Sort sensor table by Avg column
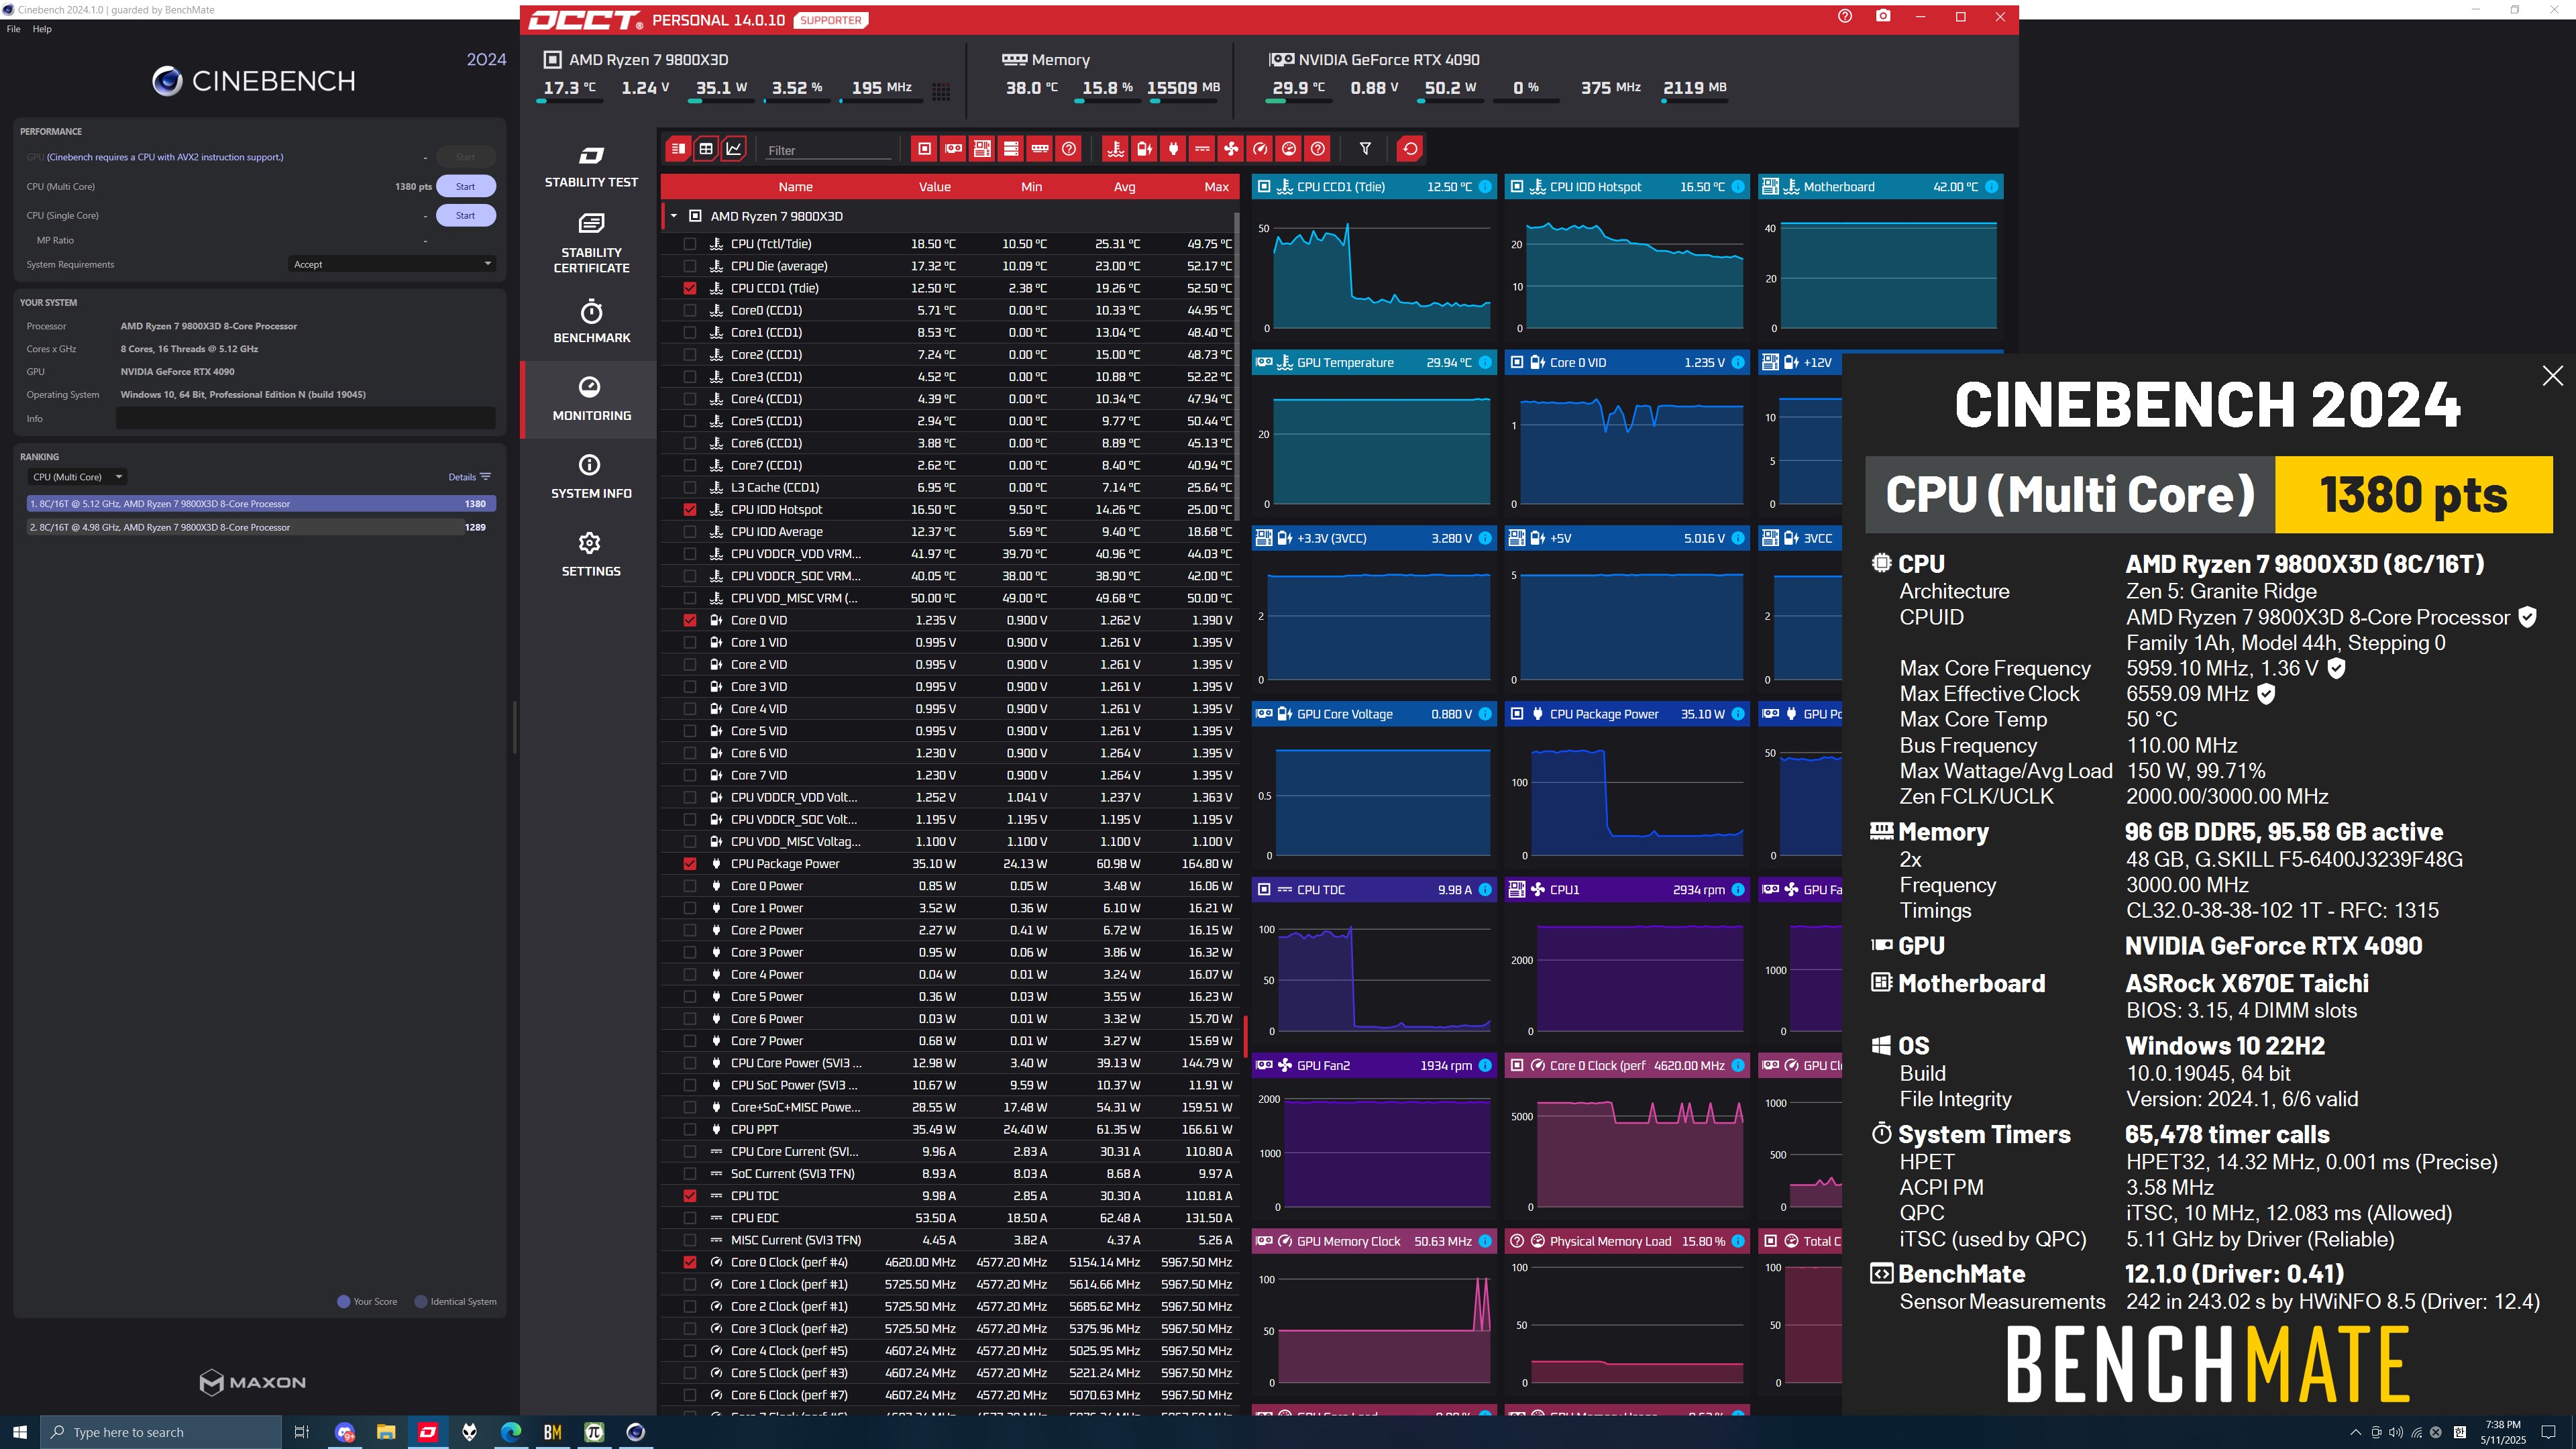 click(1124, 187)
